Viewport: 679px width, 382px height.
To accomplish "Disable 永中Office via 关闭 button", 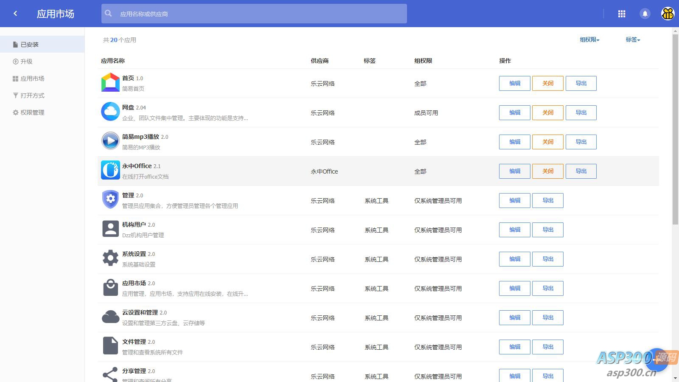I will [x=547, y=171].
